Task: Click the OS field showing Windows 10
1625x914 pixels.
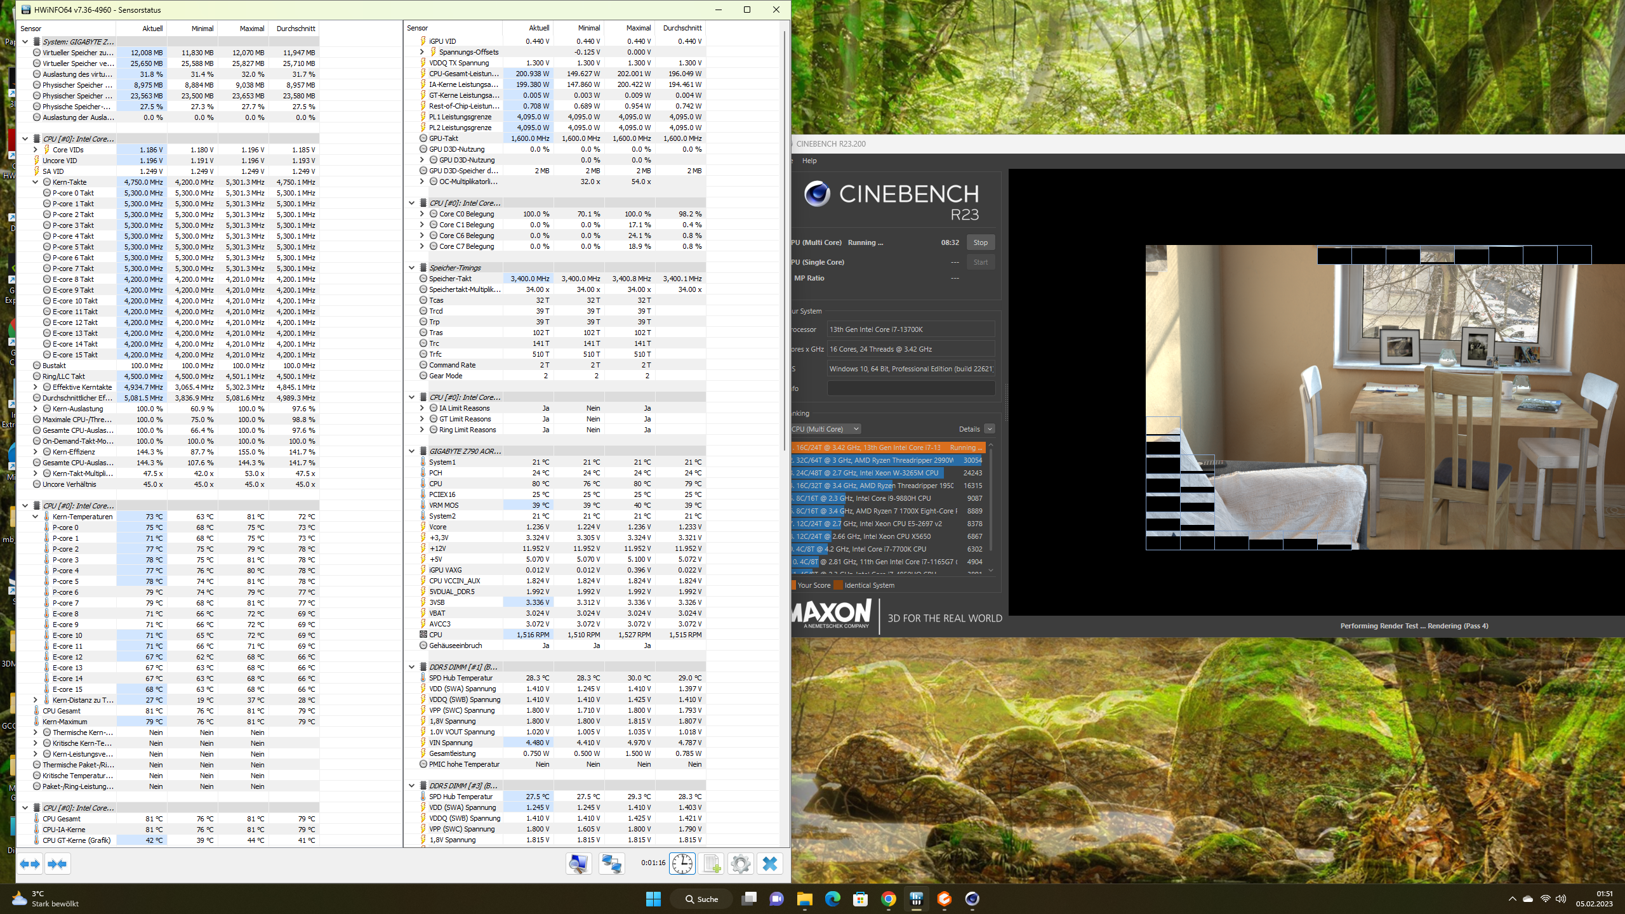Action: click(910, 368)
